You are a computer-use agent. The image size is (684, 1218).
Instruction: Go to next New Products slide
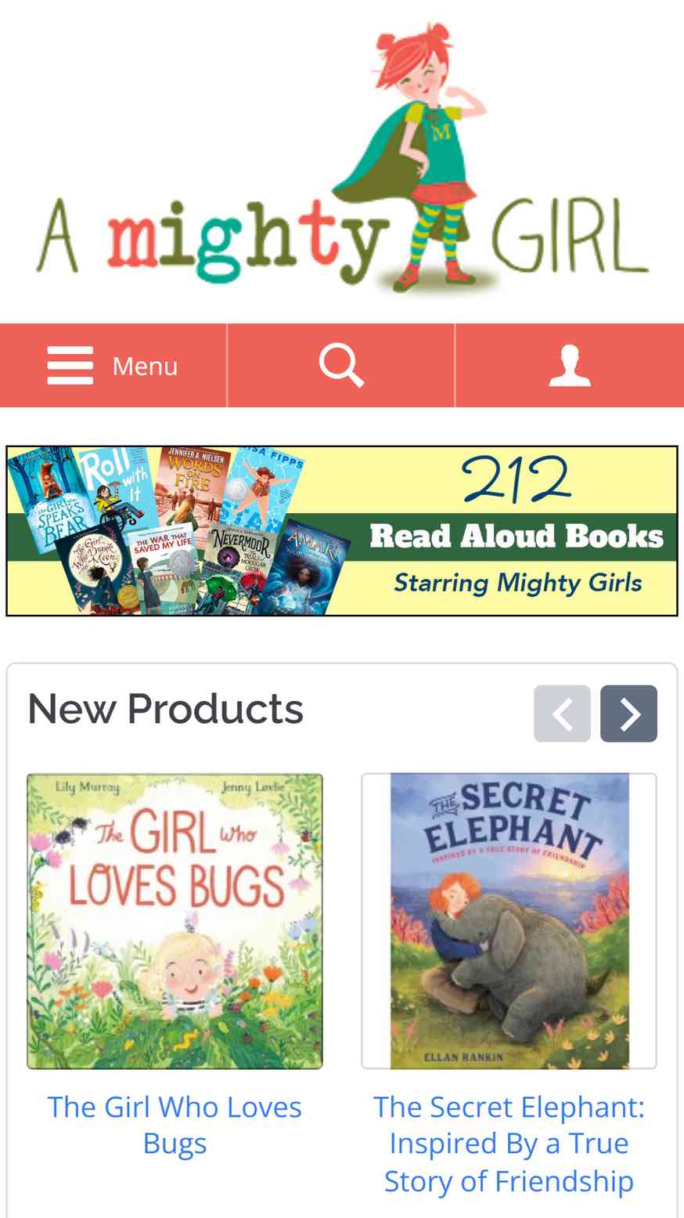(x=628, y=714)
